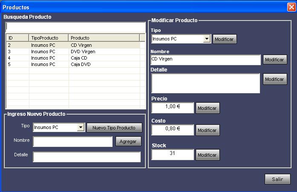Sort table by Producto column header

104,38
